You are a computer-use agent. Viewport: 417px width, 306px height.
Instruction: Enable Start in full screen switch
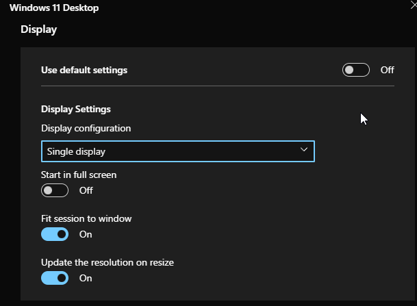[x=55, y=190]
